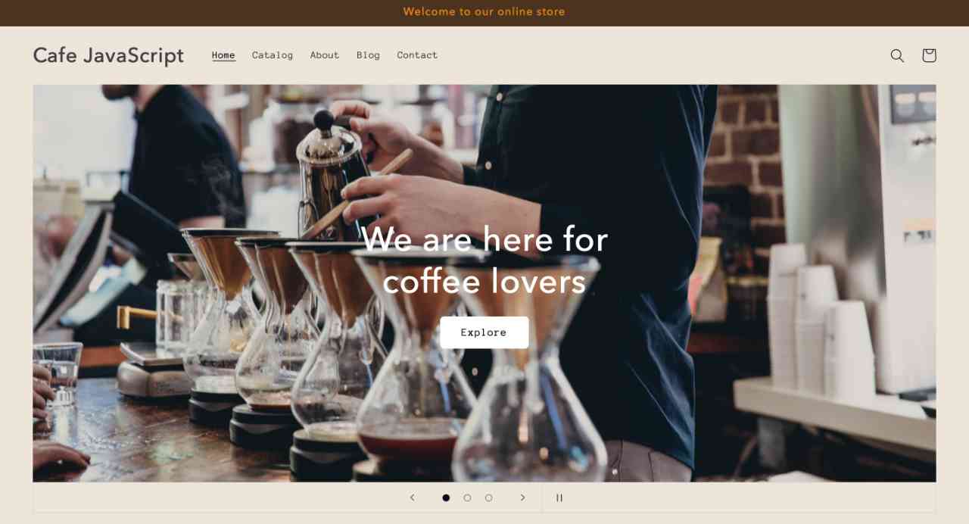
Task: Open the shopping cart icon
Action: (x=929, y=55)
